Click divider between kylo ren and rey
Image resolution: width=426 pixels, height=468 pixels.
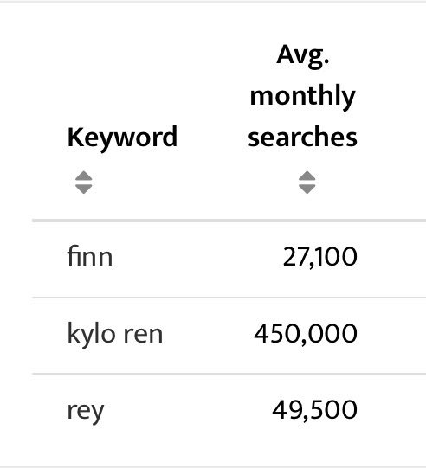click(x=229, y=374)
